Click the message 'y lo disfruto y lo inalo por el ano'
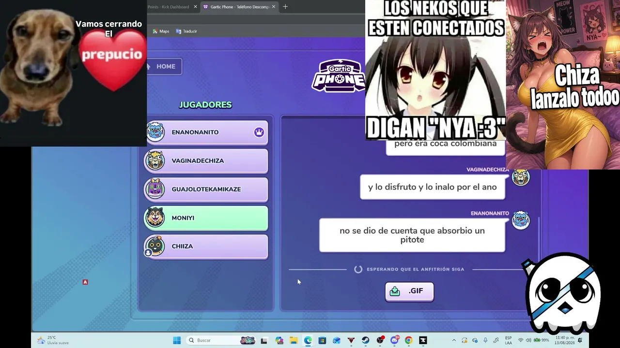The image size is (620, 348). (x=433, y=187)
